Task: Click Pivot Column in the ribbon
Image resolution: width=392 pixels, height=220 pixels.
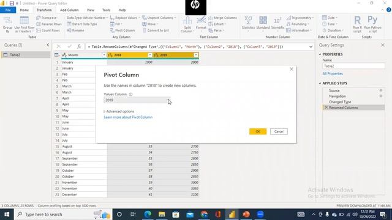Action: tap(123, 30)
